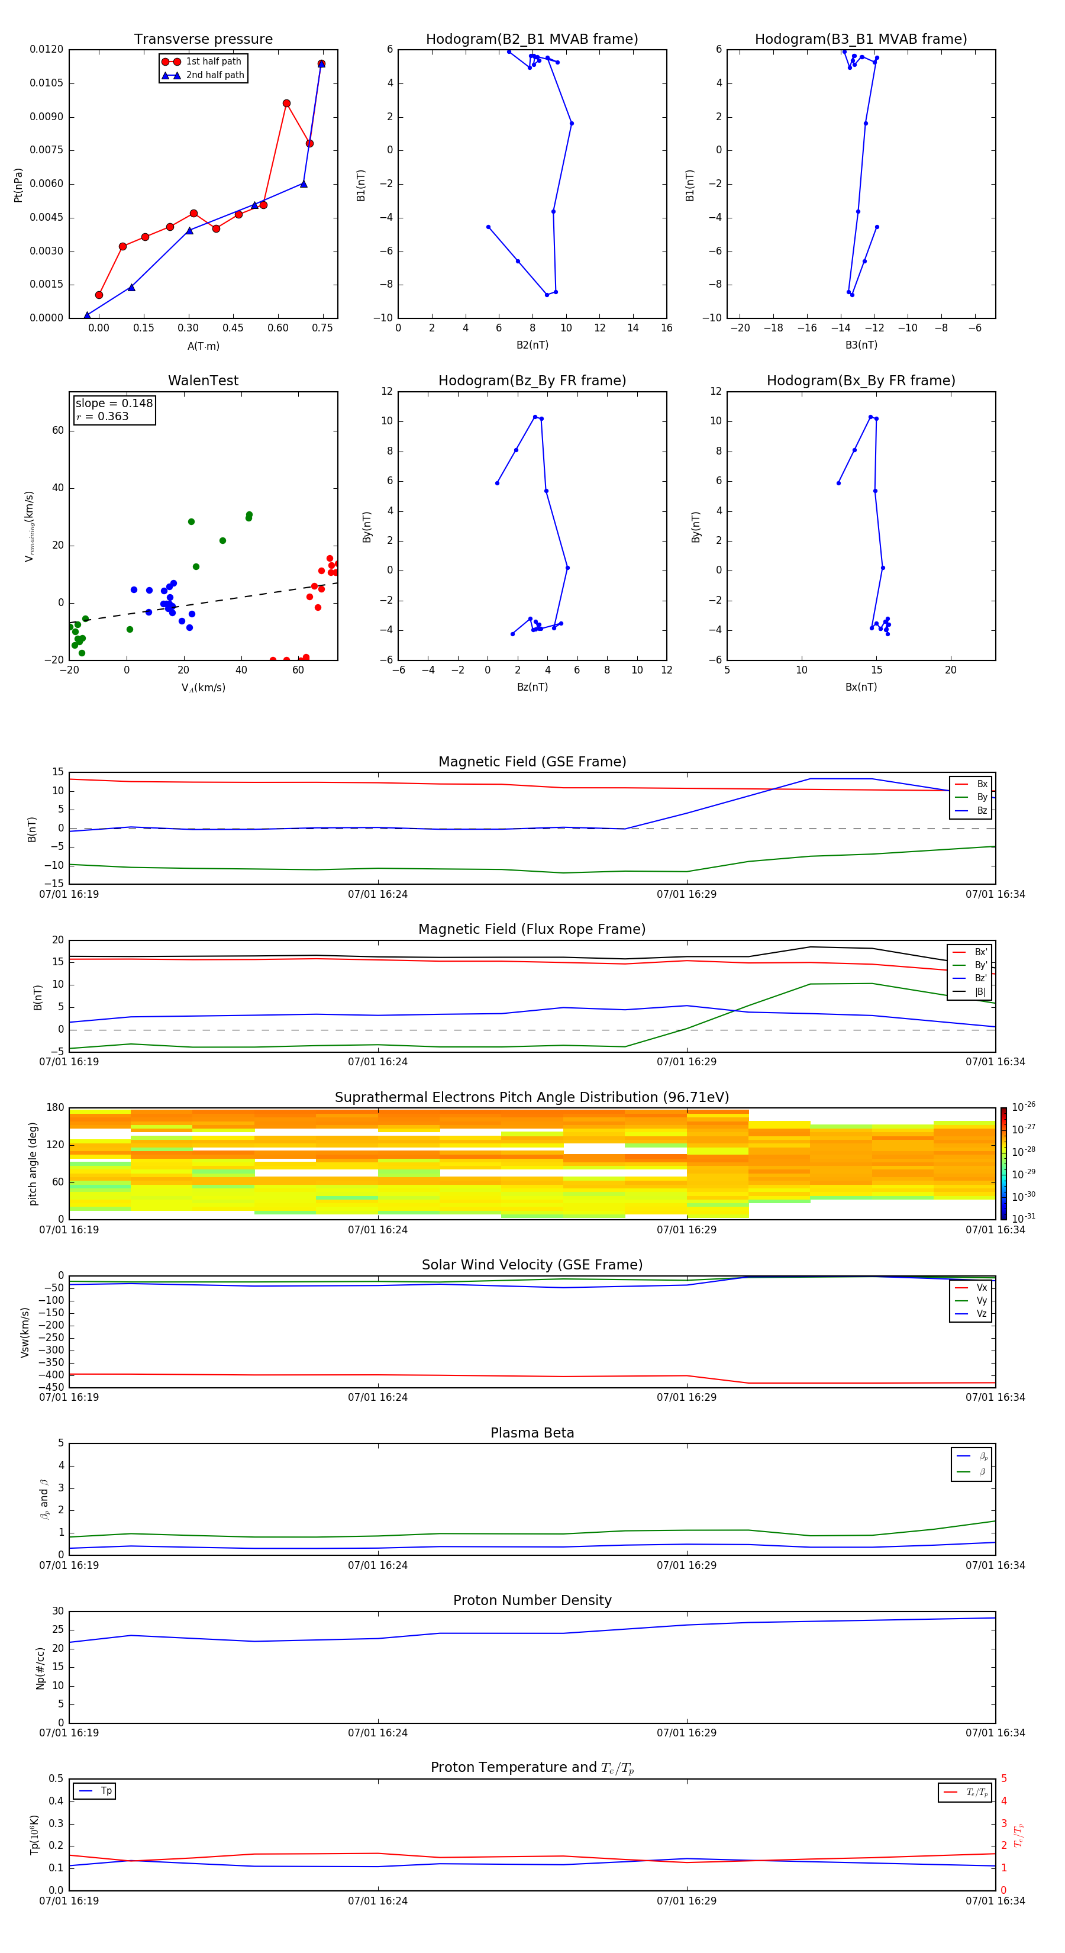Select the '1st half path' legend entry
This screenshot has width=1065, height=1953.
tap(203, 62)
